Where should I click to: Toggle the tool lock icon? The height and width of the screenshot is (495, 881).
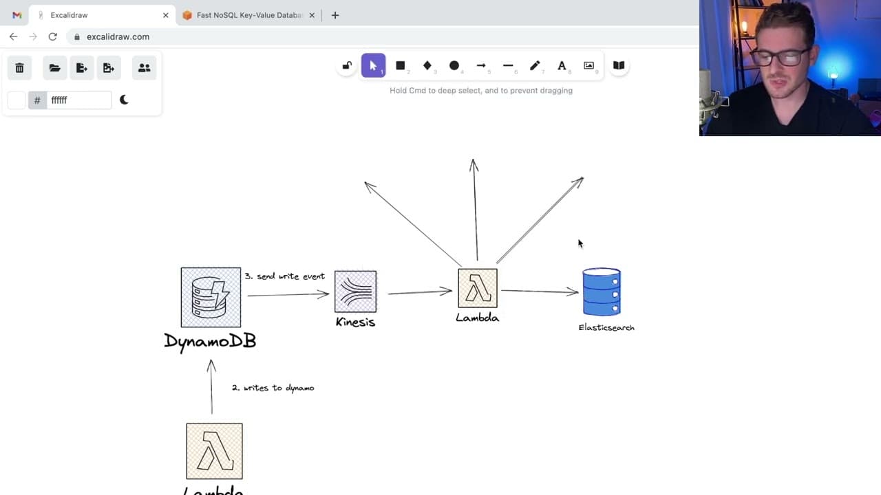347,65
